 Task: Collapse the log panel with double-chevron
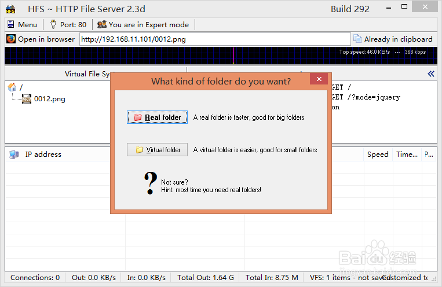pyautogui.click(x=431, y=74)
